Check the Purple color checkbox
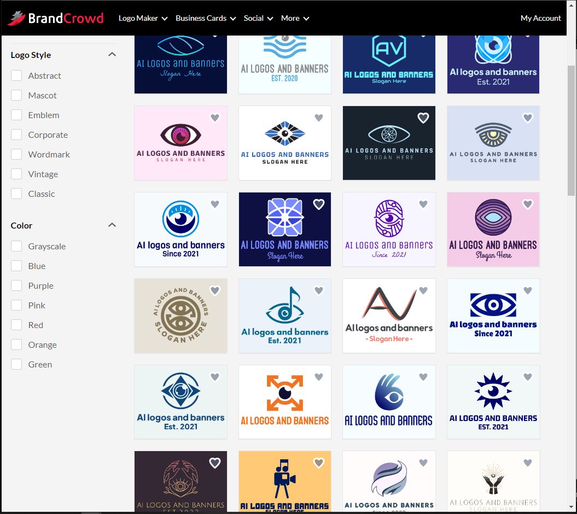 click(16, 285)
